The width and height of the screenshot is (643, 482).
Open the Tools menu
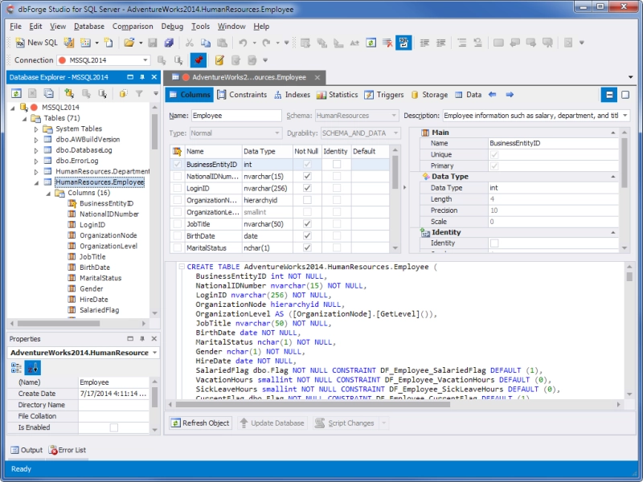click(x=200, y=27)
